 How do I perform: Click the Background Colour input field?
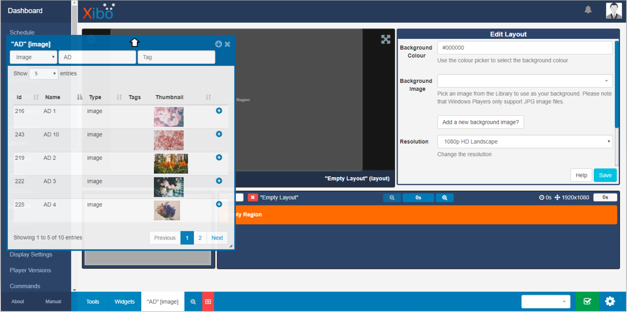(525, 48)
